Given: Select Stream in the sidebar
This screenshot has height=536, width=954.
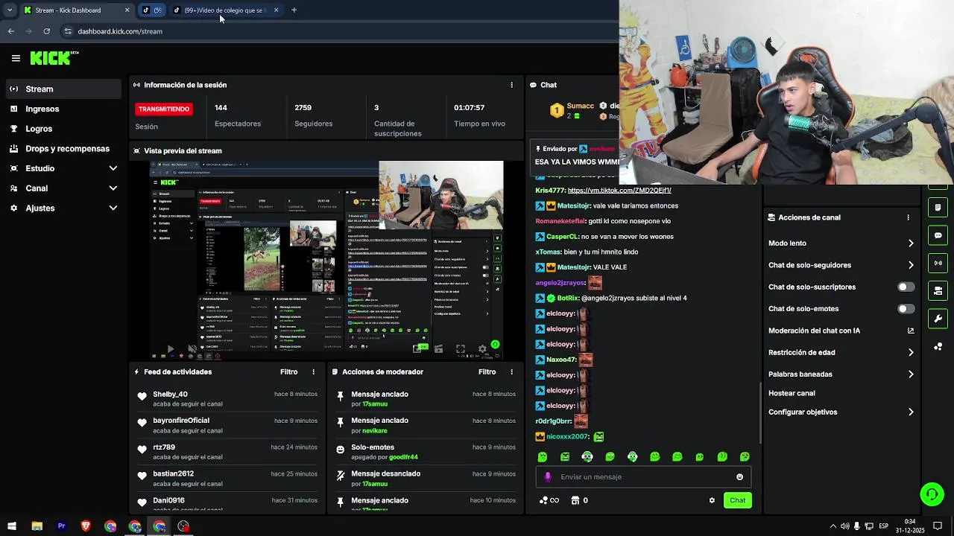Looking at the screenshot, I should point(63,89).
